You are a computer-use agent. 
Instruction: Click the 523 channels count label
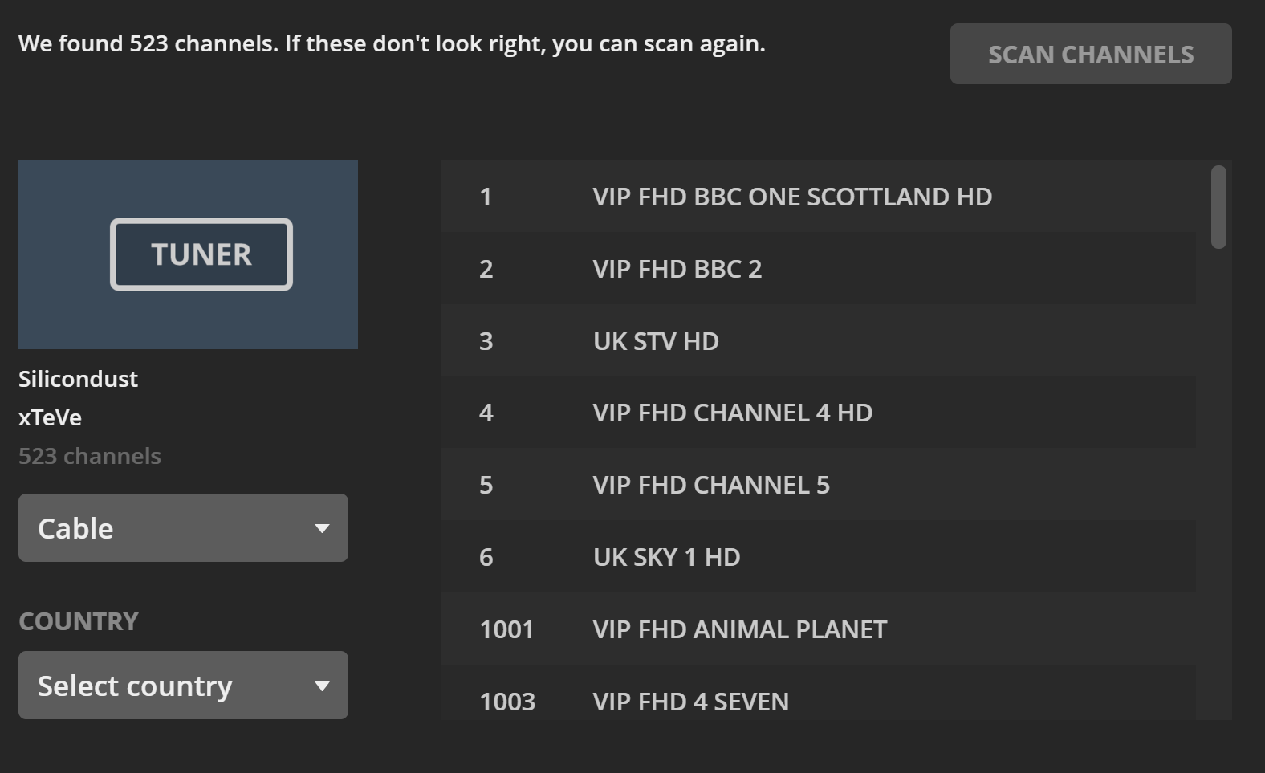click(90, 455)
